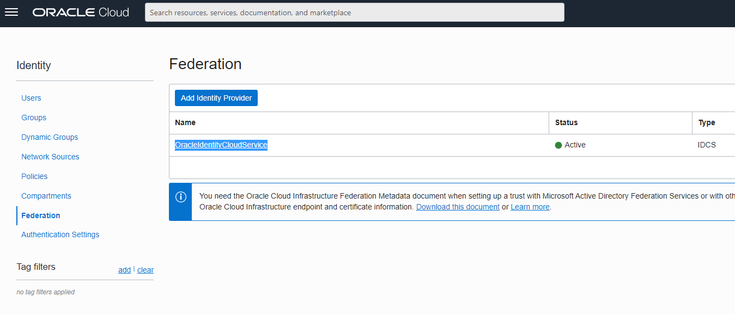The image size is (735, 315).
Task: Select Dynamic Groups sidebar item
Action: (x=50, y=137)
